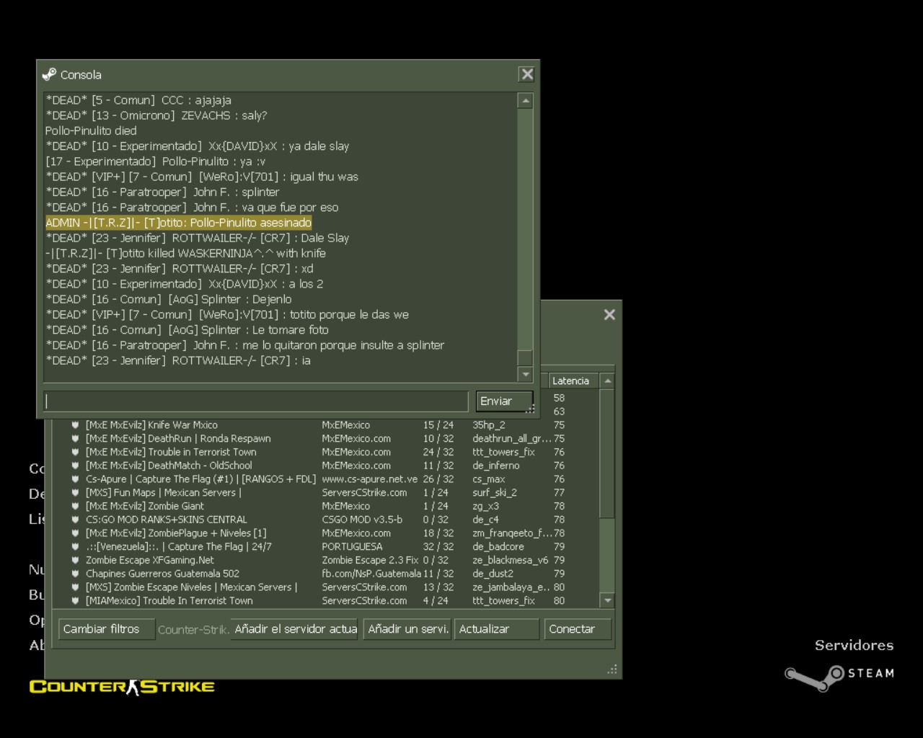This screenshot has height=738, width=923.
Task: Click shield icon of DeathRun Ronda Respawn server
Action: [75, 438]
